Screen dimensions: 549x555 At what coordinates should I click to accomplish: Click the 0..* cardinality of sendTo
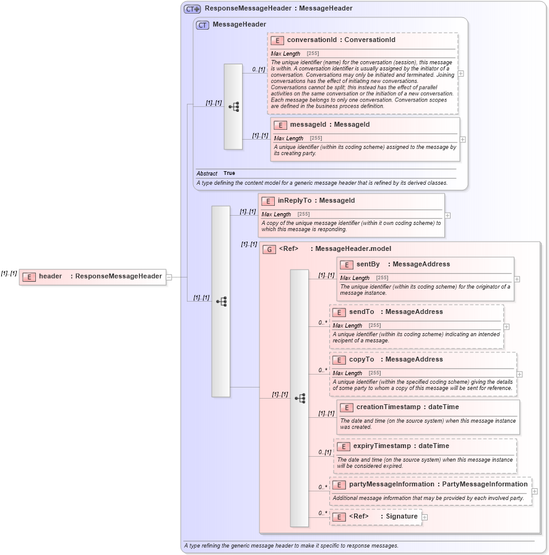coord(322,323)
